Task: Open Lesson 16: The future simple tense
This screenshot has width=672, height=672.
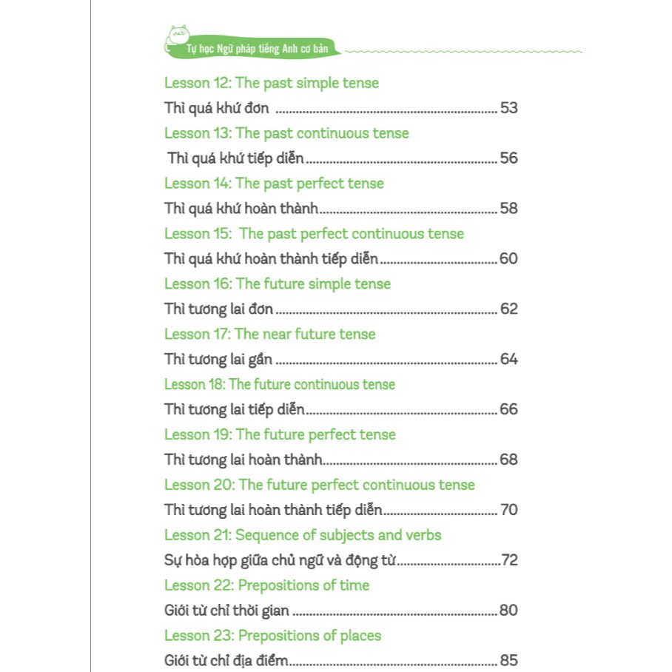Action: (x=278, y=284)
